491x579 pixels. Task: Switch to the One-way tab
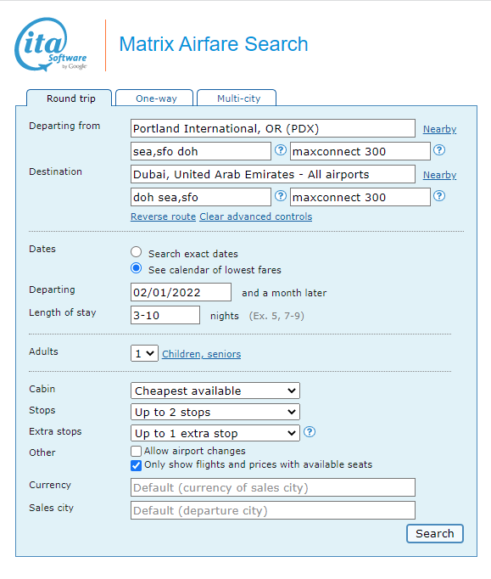(x=154, y=98)
